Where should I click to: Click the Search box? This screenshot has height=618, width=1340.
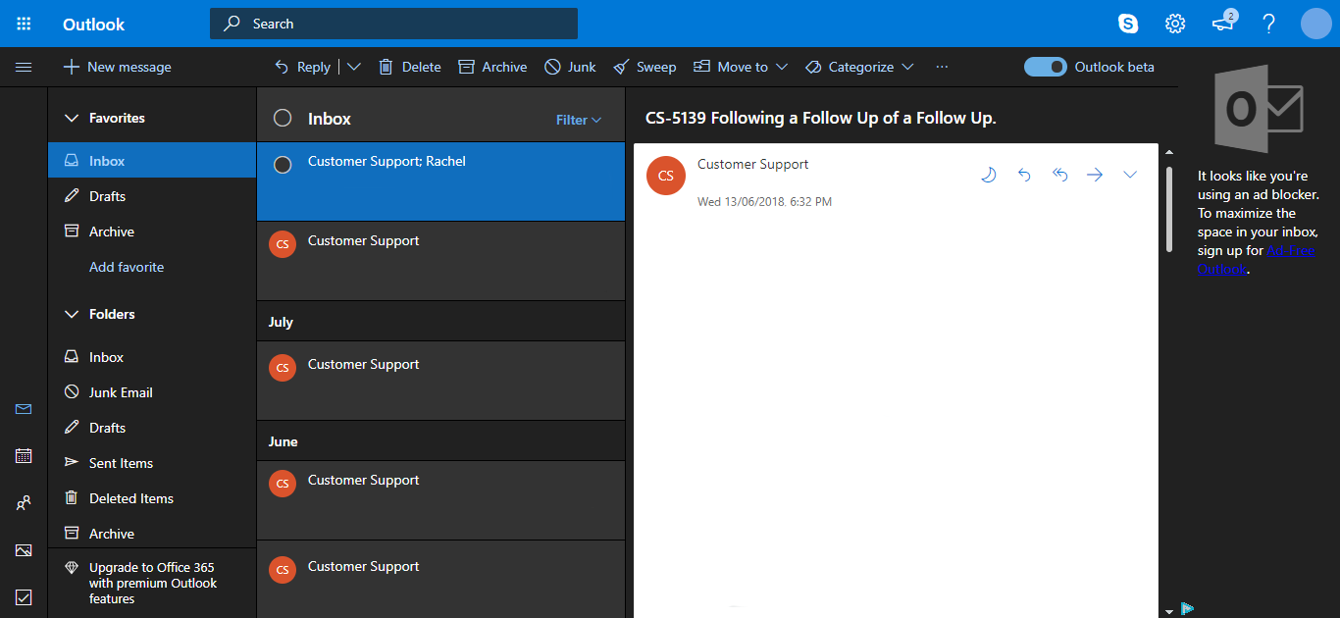[393, 24]
